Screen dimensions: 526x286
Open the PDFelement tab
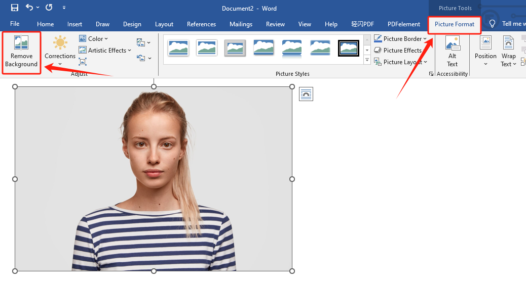404,24
